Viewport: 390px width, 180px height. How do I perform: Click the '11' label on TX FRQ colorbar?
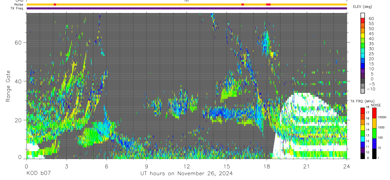point(367,147)
